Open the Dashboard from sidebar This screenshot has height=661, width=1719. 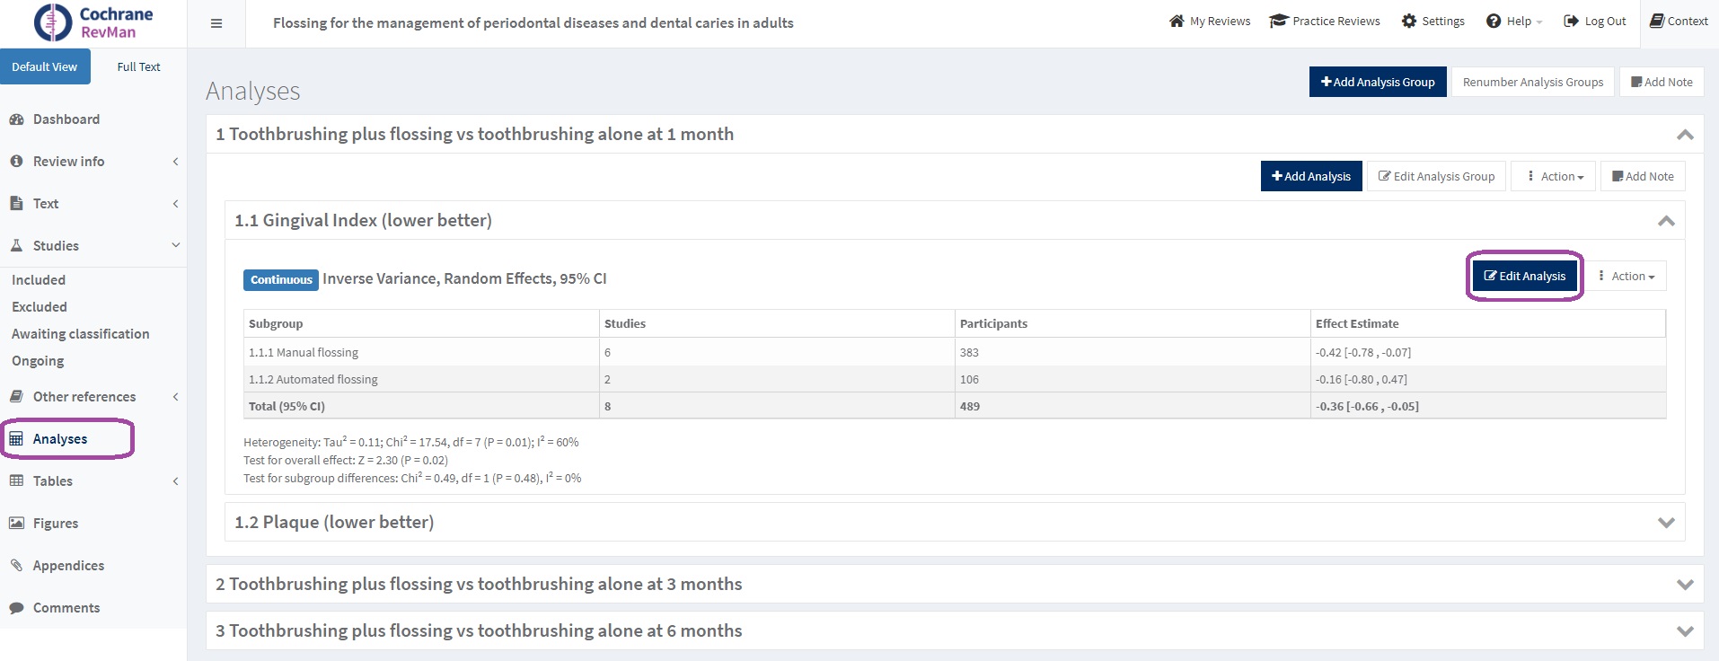coord(66,119)
